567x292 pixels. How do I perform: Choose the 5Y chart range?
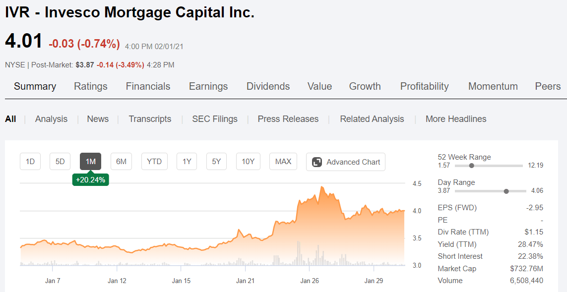point(216,162)
